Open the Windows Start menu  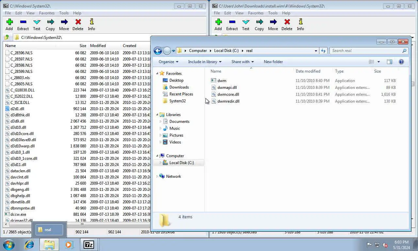tap(9, 244)
